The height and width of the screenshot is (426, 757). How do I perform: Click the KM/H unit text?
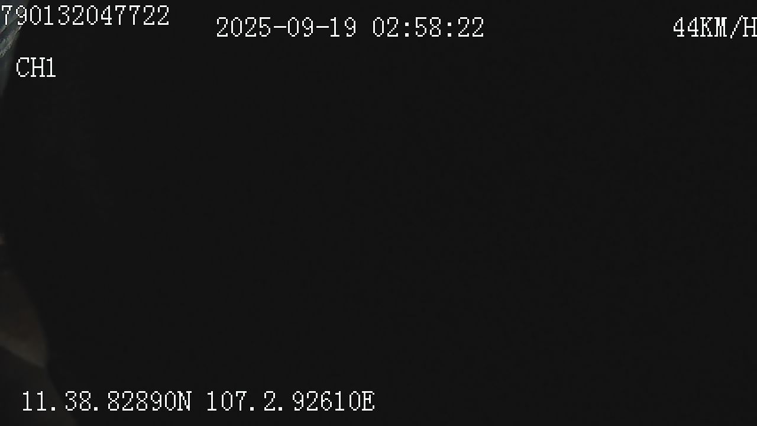pos(729,28)
